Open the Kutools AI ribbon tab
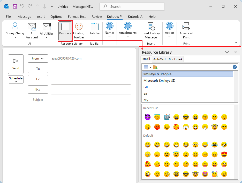 pos(135,16)
